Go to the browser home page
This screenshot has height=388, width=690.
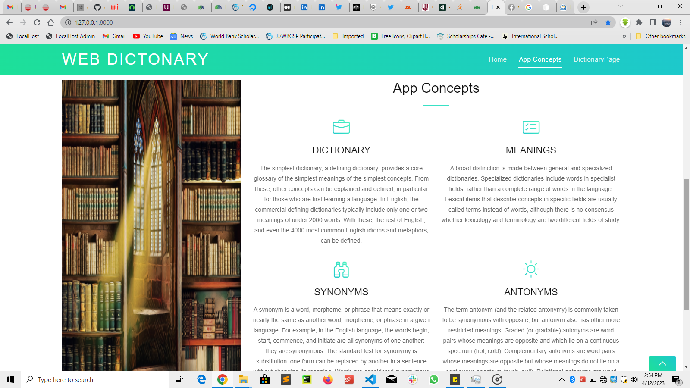[51, 22]
